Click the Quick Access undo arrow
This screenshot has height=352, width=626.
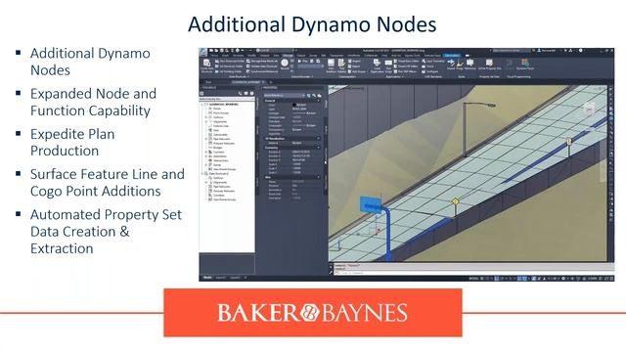242,50
